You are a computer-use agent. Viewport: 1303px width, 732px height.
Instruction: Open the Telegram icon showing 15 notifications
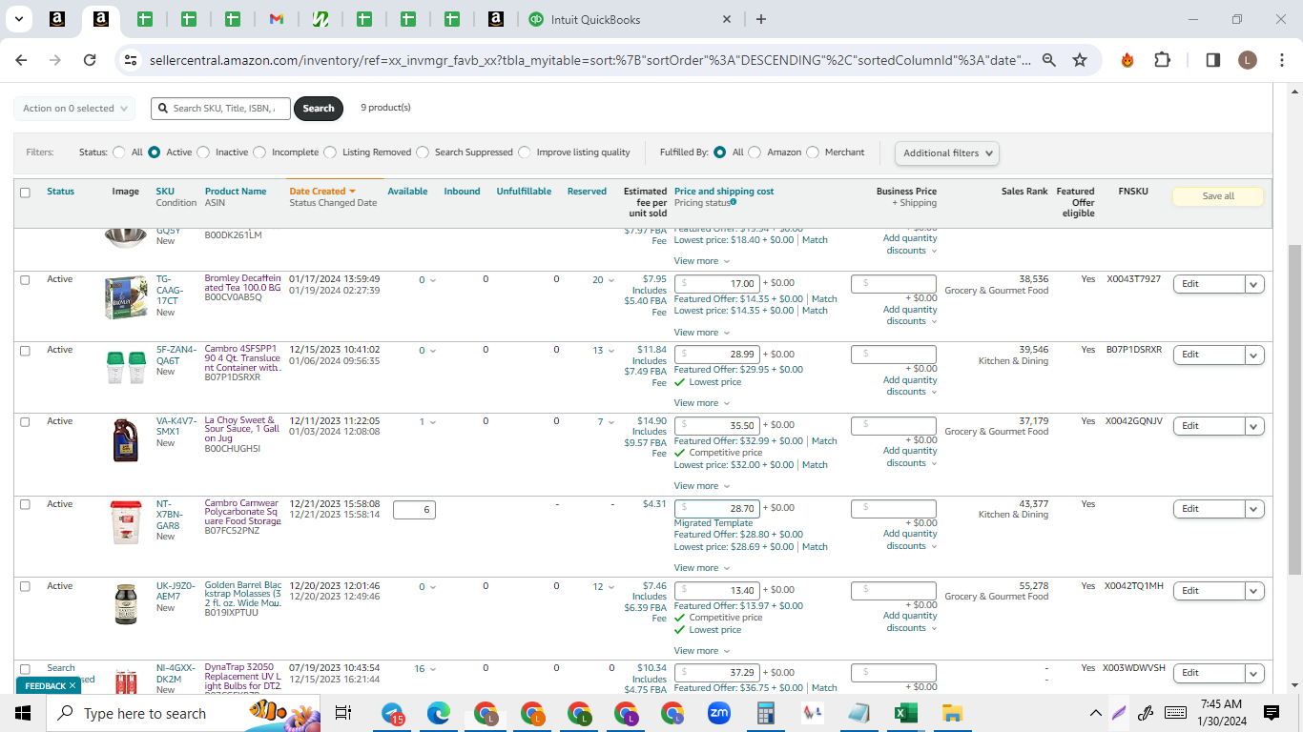click(x=393, y=713)
